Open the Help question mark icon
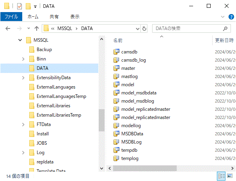 click(x=231, y=17)
